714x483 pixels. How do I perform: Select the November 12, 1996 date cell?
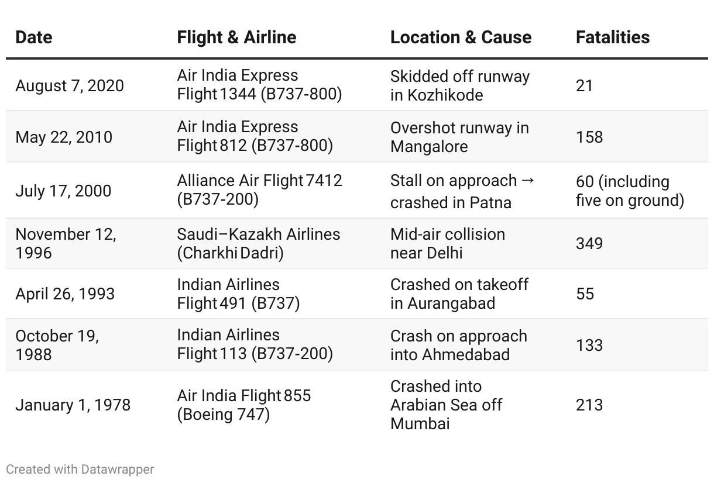66,243
